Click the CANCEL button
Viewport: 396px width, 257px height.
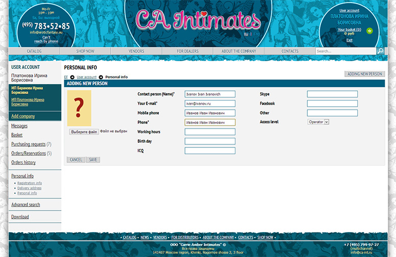(76, 160)
